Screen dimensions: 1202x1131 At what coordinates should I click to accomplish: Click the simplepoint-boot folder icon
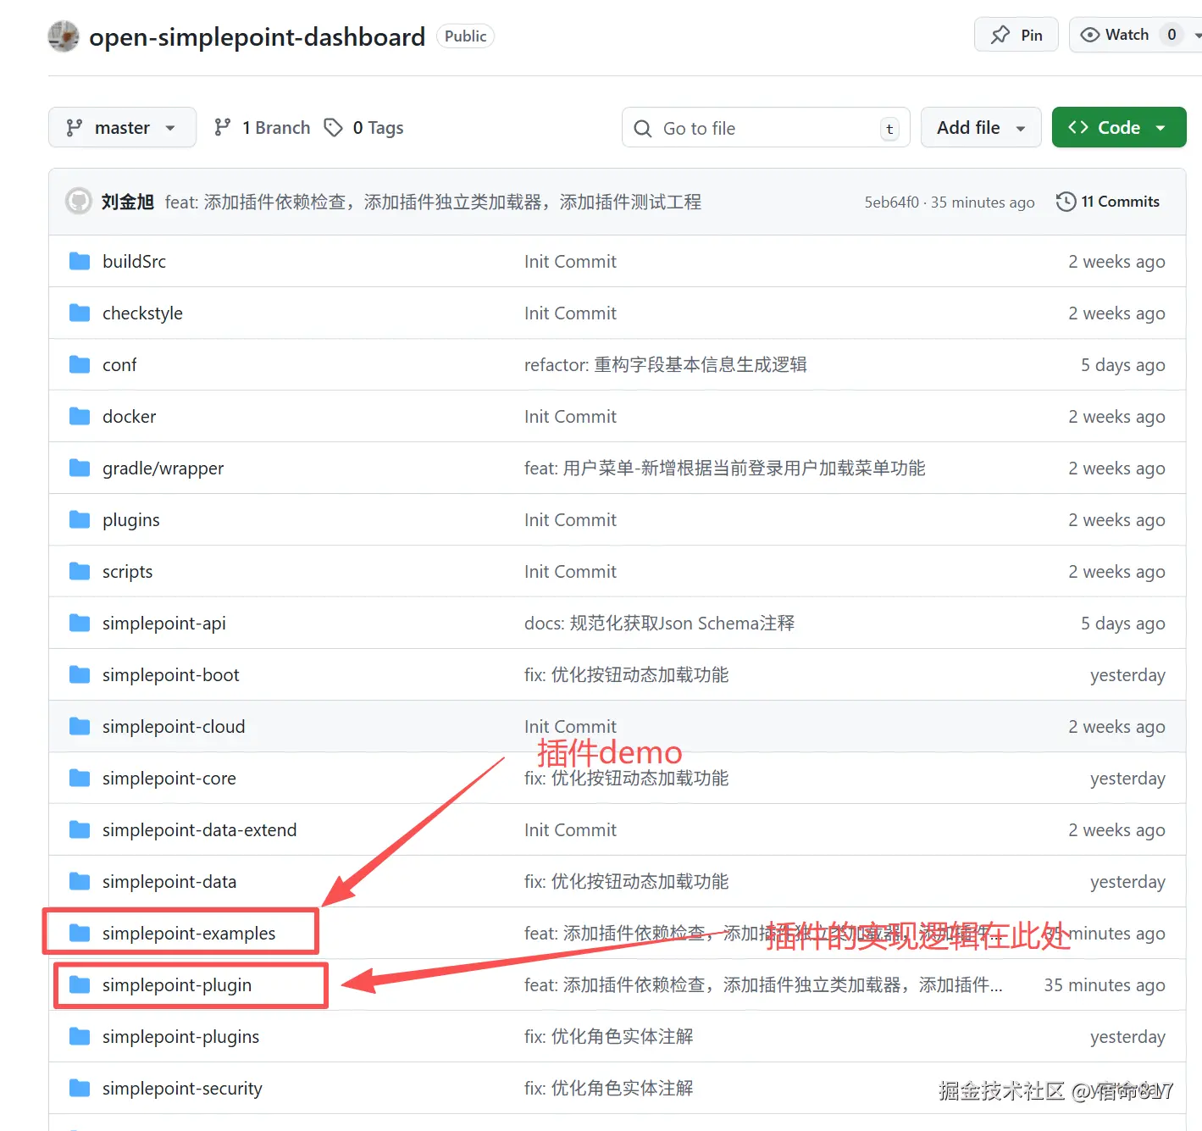pos(80,674)
